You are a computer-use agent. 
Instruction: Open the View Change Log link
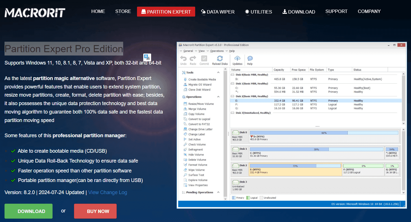point(108,192)
